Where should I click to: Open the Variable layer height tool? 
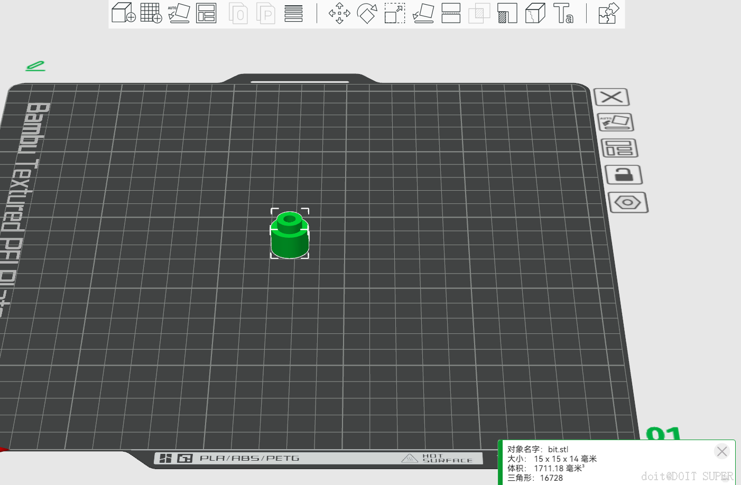point(293,13)
